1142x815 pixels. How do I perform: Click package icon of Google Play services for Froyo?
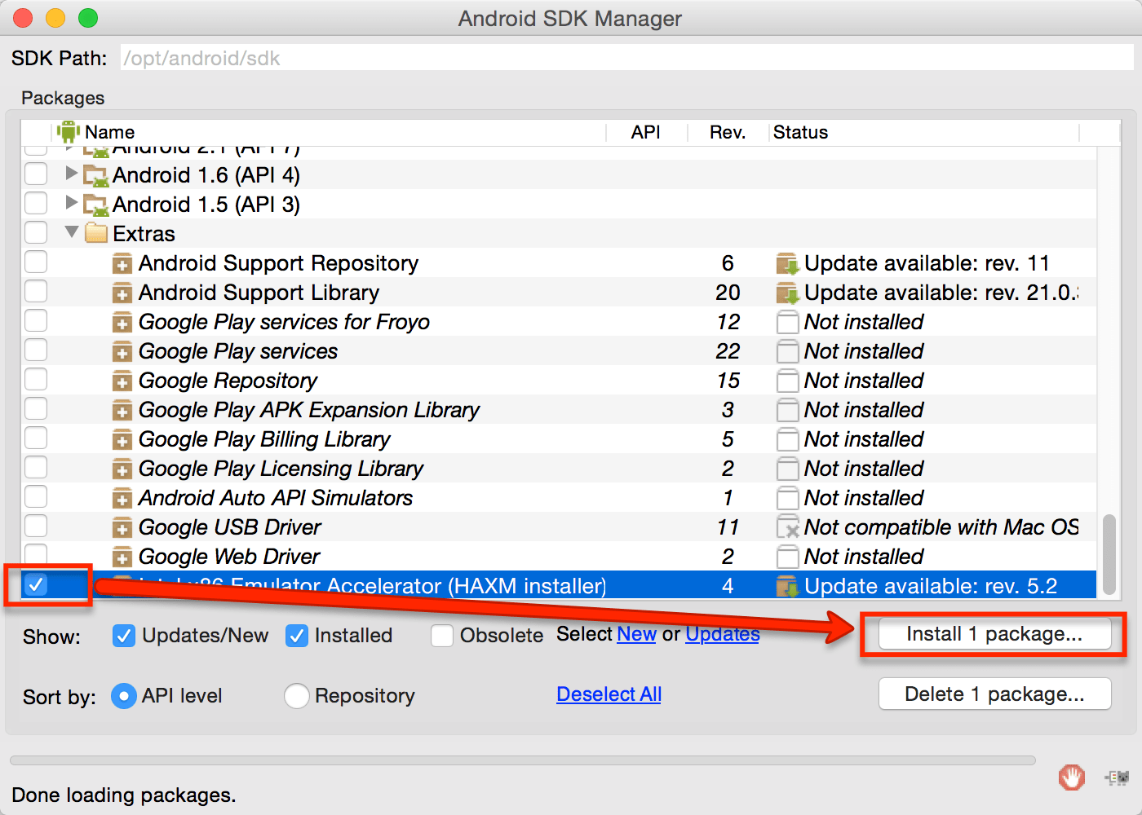pos(122,322)
